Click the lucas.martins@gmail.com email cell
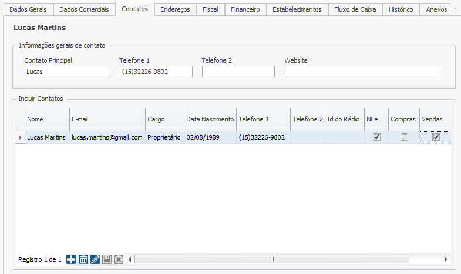461x274 pixels. [107, 137]
